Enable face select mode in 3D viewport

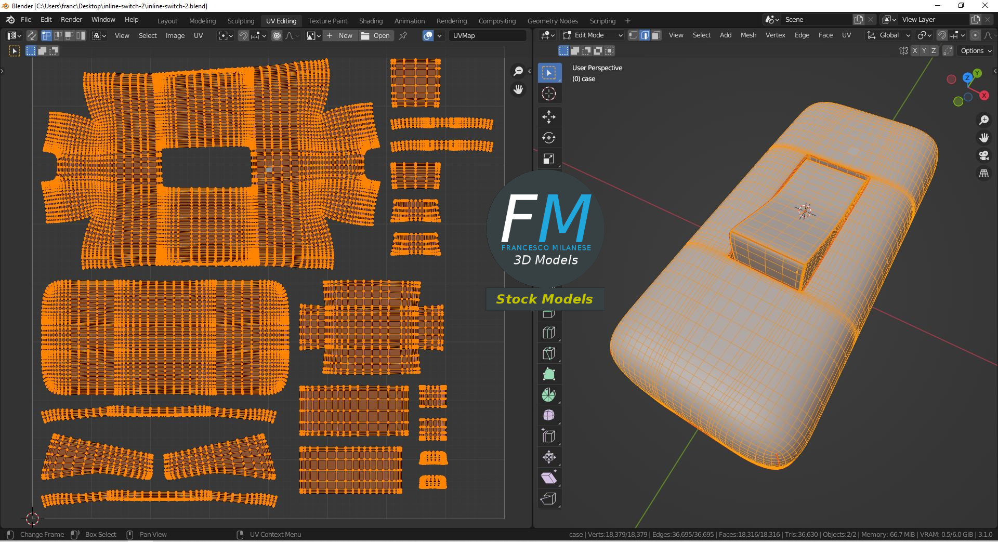click(x=656, y=35)
